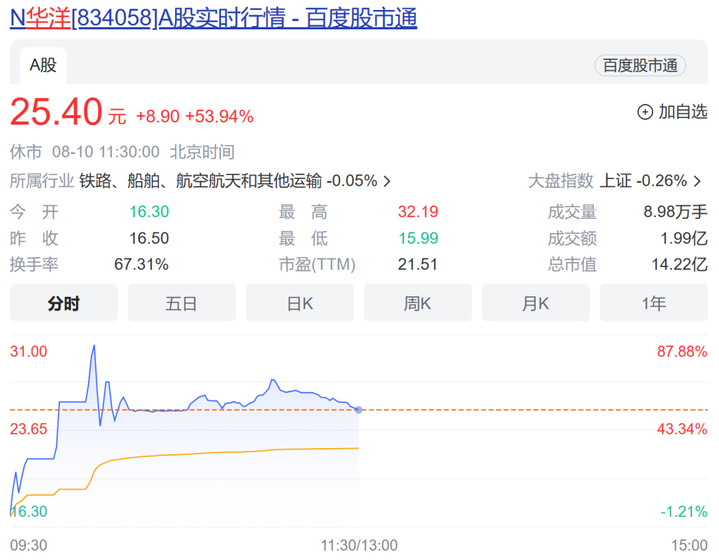Click the 15:00 time axis label

coord(689,545)
